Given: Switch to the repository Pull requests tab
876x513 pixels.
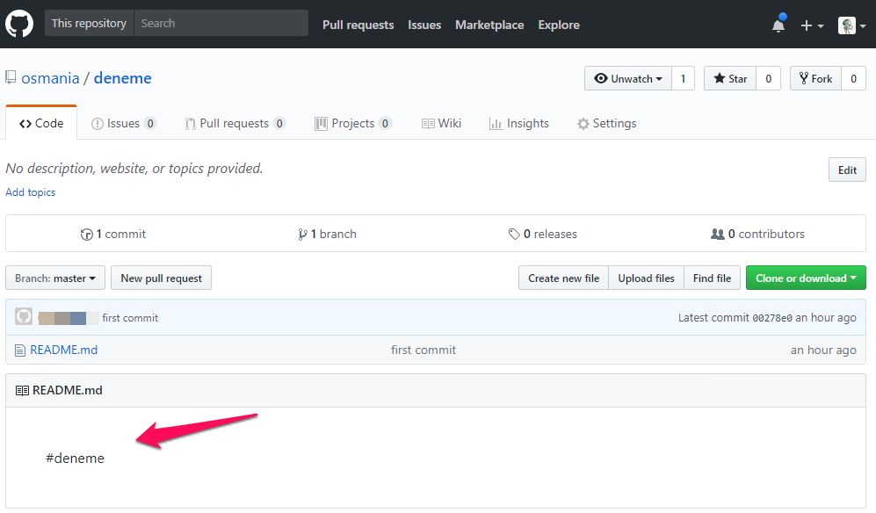Looking at the screenshot, I should click(235, 124).
